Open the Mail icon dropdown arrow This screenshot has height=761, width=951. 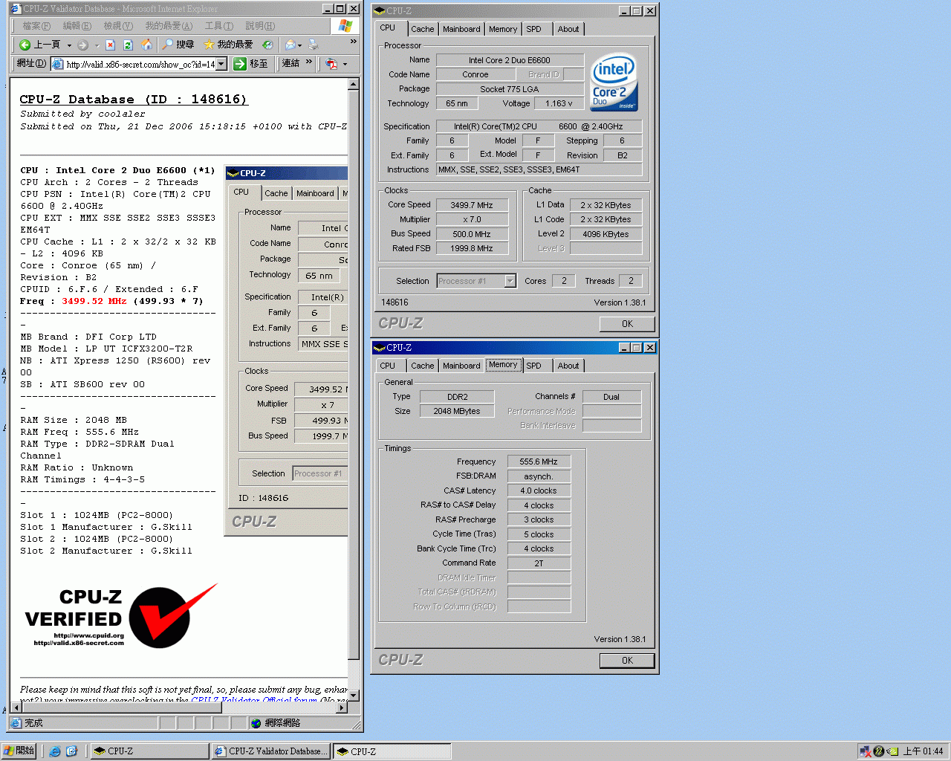[299, 45]
